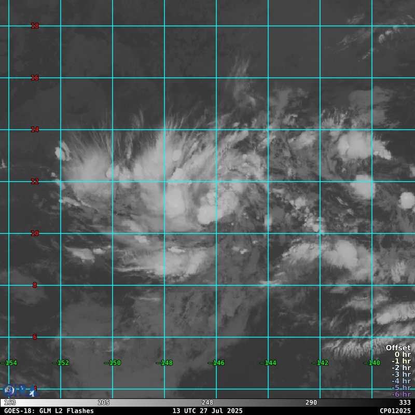Viewport: 415px width, 415px height.
Task: Select the -3 hr offset legend entry
Action: click(400, 375)
